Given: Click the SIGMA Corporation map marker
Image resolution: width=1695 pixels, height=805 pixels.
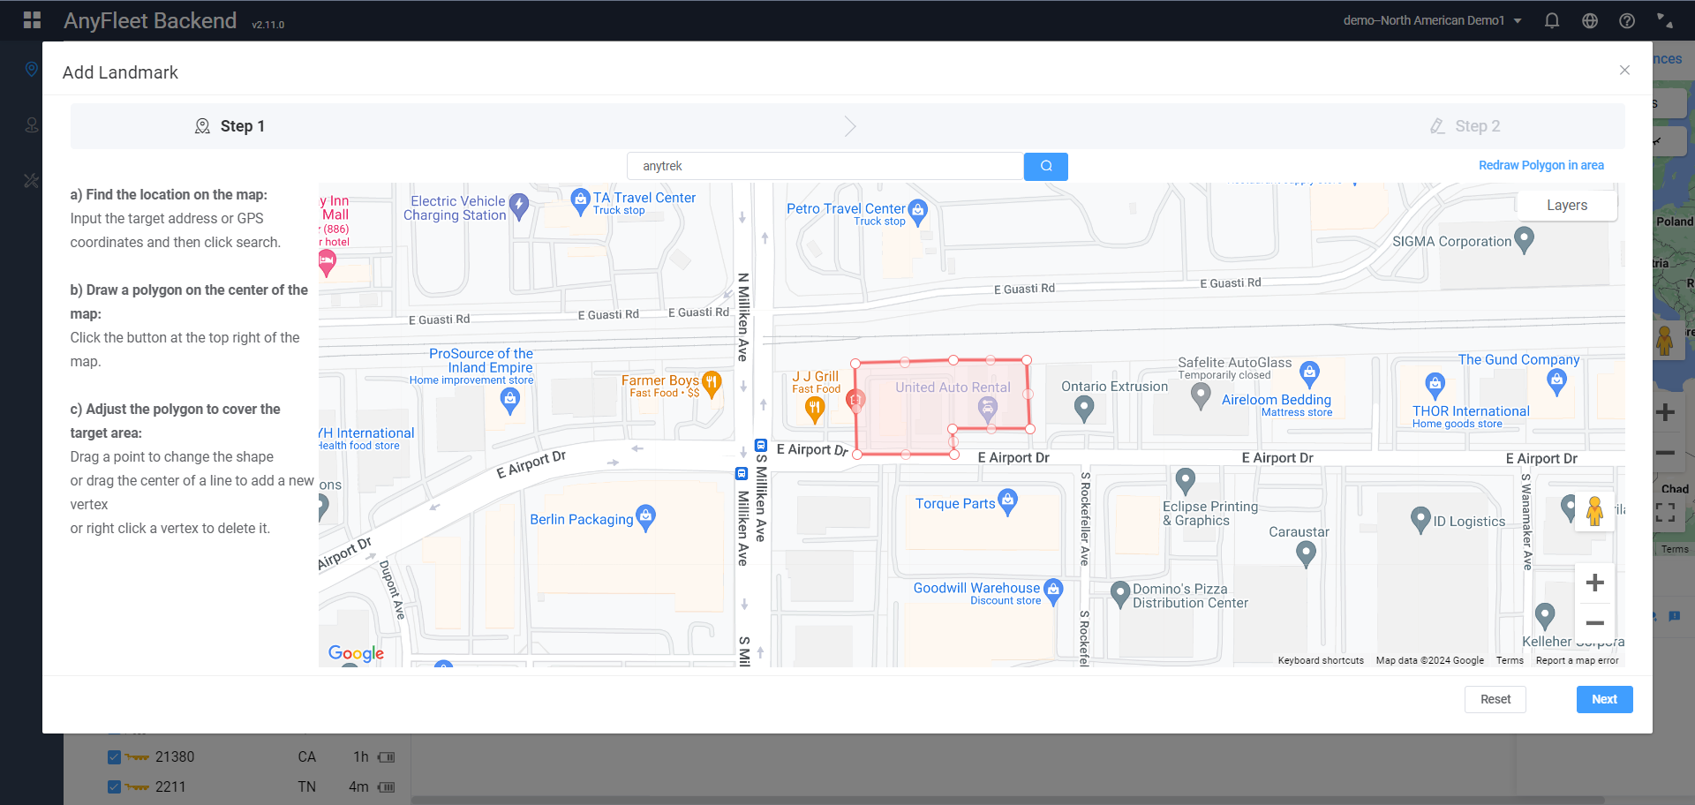Looking at the screenshot, I should coord(1524,239).
